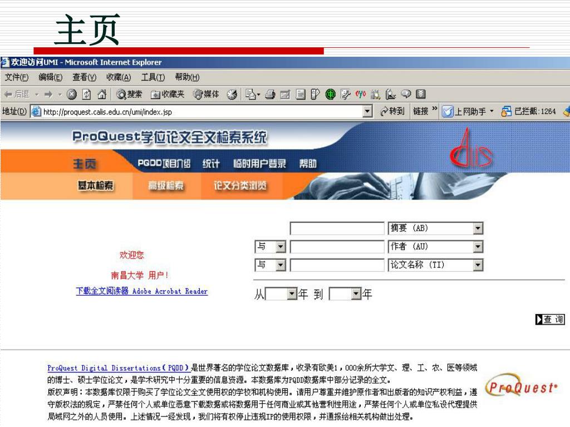The height and width of the screenshot is (427, 570).
Task: Open the site 帮助 navigation link
Action: pos(307,164)
